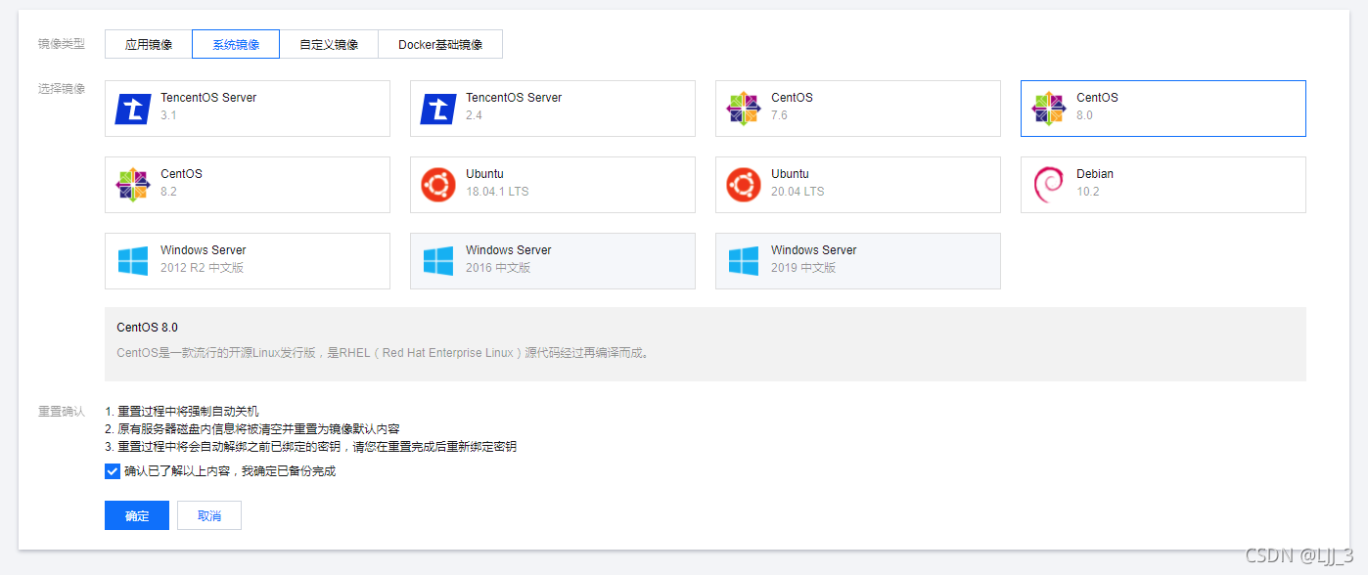Screen dimensions: 1368x575
Task: Click the Ubuntu 18.04.1 LTS logo icon
Action: [438, 185]
